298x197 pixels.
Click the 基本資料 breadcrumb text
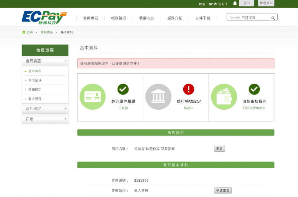(67, 32)
